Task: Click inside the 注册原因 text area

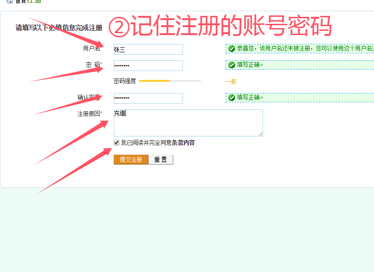Action: [x=188, y=123]
